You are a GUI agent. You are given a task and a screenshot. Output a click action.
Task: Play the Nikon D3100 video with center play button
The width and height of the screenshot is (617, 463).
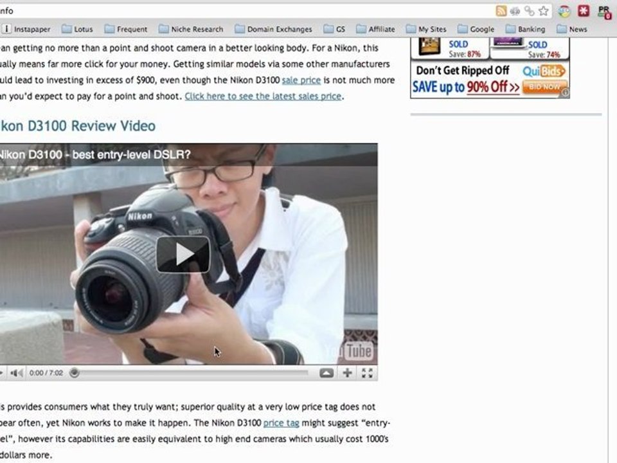183,255
